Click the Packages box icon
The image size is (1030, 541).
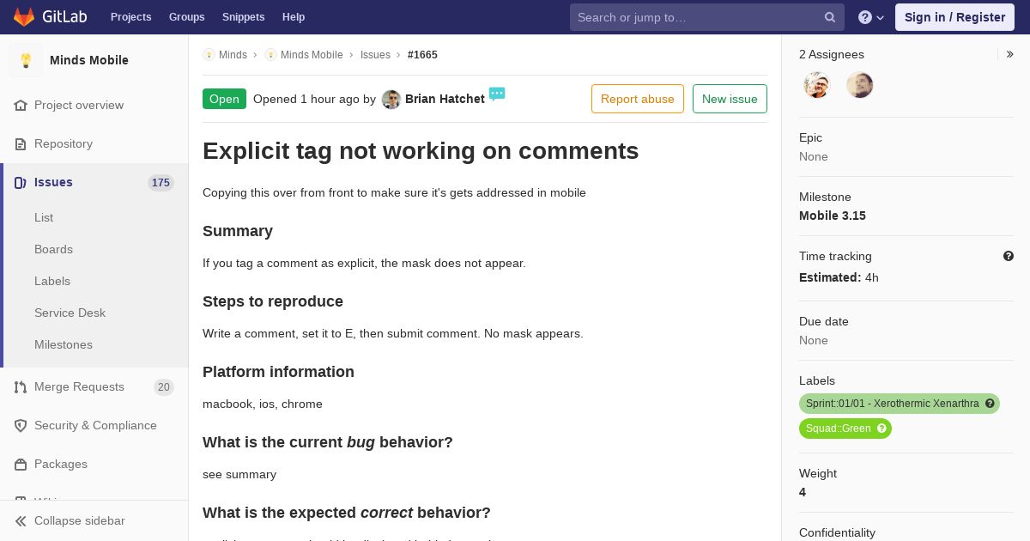[x=21, y=465]
